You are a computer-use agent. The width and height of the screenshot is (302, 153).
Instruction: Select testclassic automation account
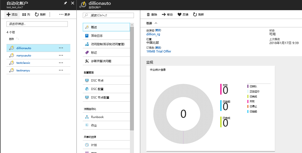pos(23,63)
